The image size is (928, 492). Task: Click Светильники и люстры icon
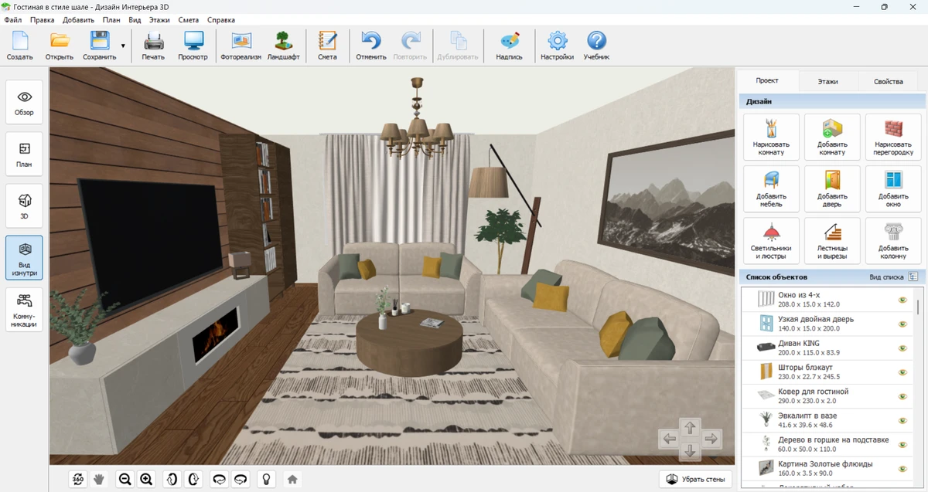click(x=771, y=240)
